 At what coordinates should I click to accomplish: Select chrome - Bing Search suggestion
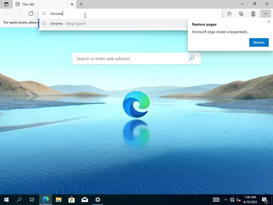click(x=113, y=23)
